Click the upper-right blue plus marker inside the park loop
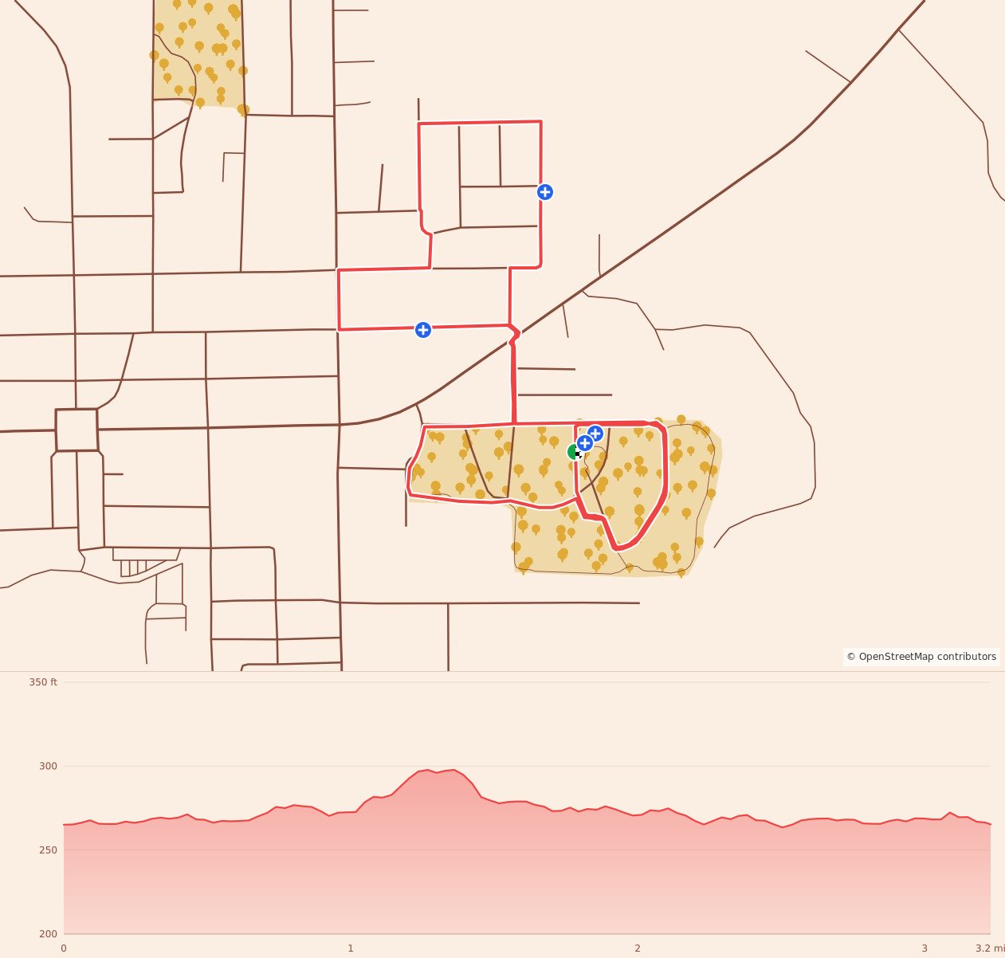This screenshot has height=958, width=1005. (595, 434)
